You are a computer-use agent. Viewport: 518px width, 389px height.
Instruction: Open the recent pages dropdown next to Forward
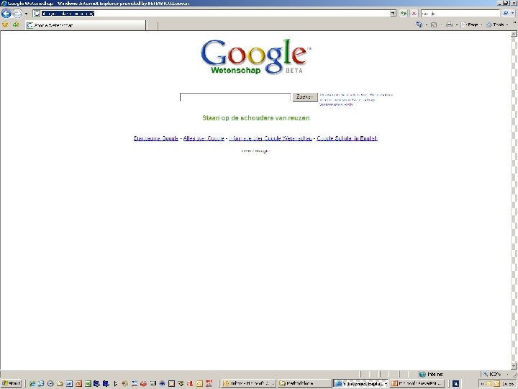pos(26,14)
